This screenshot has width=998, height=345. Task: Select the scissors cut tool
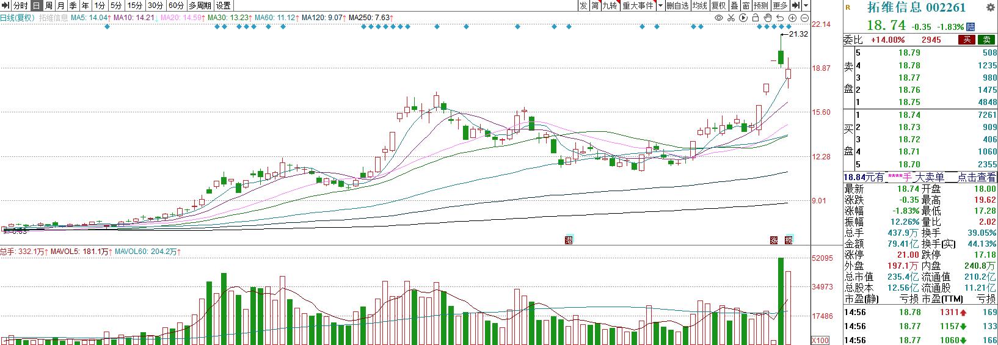(x=730, y=18)
